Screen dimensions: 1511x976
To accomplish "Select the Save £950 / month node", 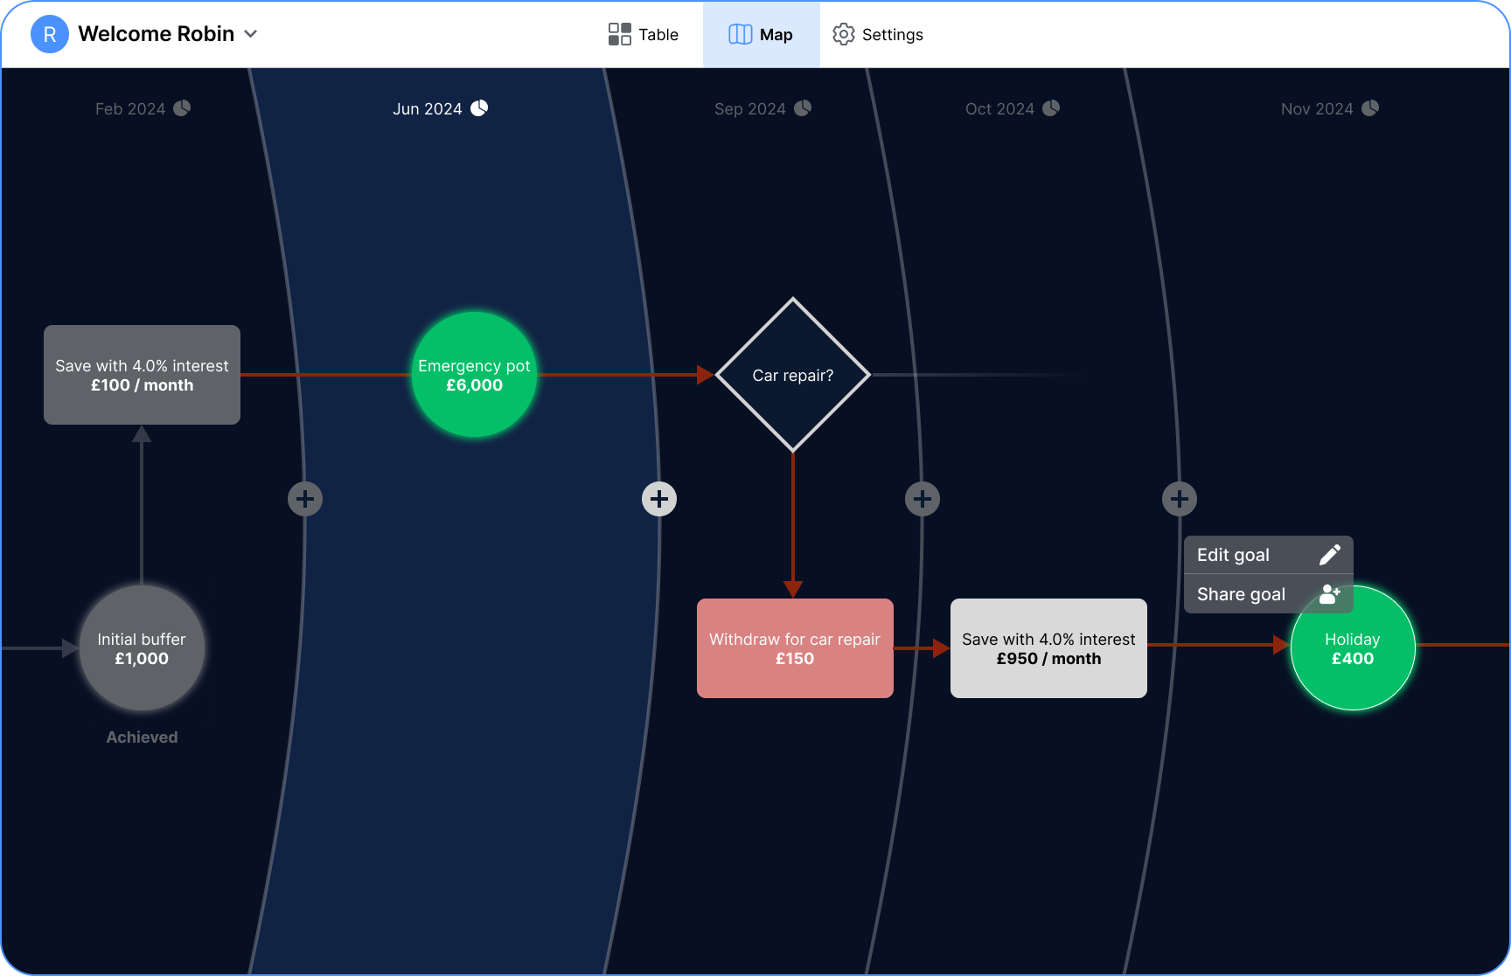I will tap(1048, 648).
